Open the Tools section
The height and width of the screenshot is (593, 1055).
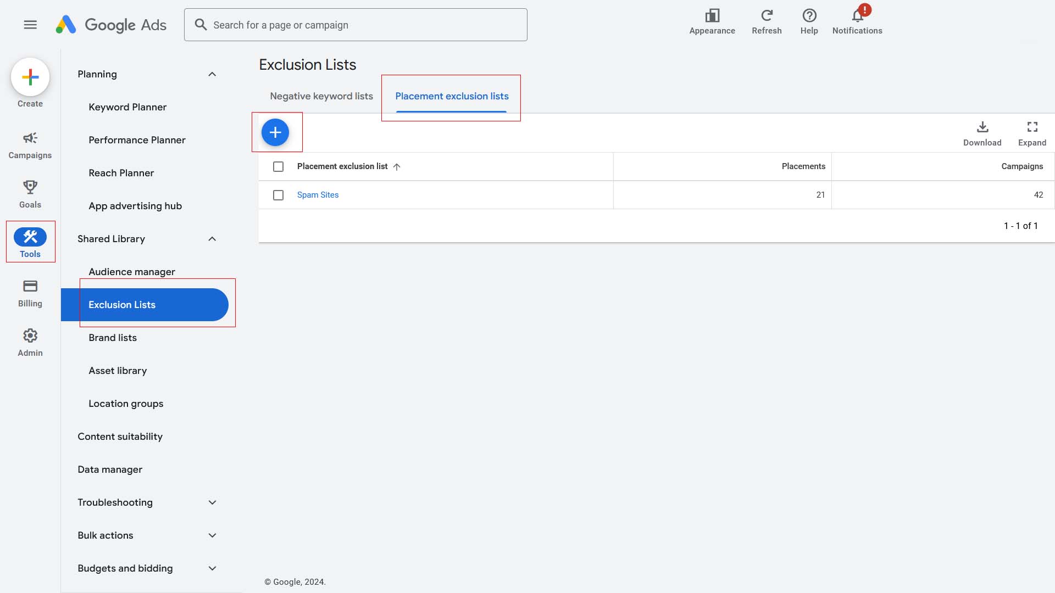click(30, 243)
